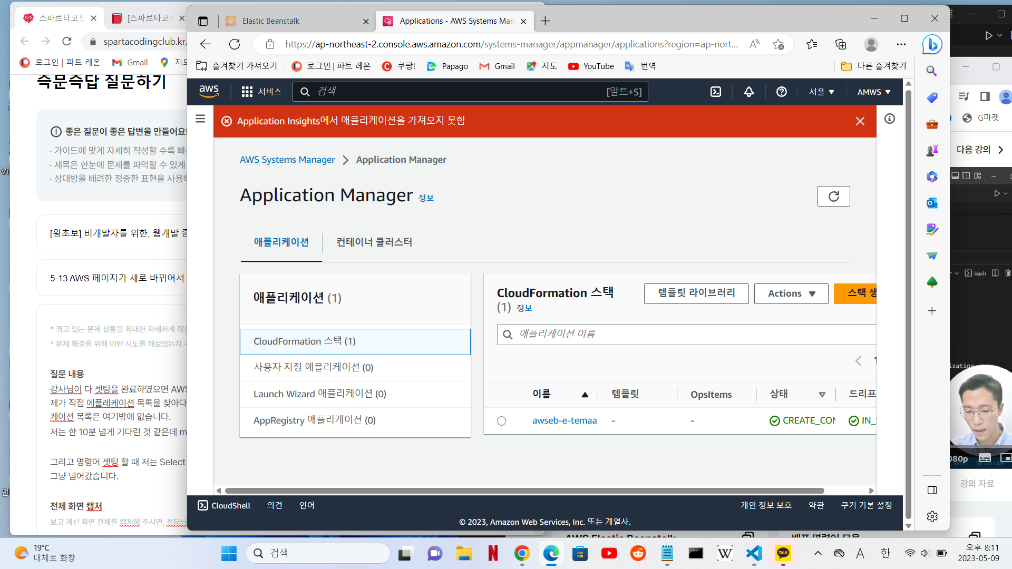
Task: Open the info panel icon at right
Action: pyautogui.click(x=890, y=119)
